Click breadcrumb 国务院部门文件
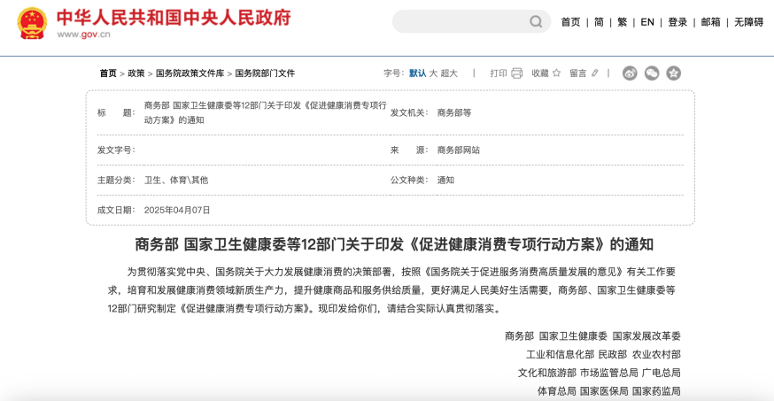 tap(265, 73)
